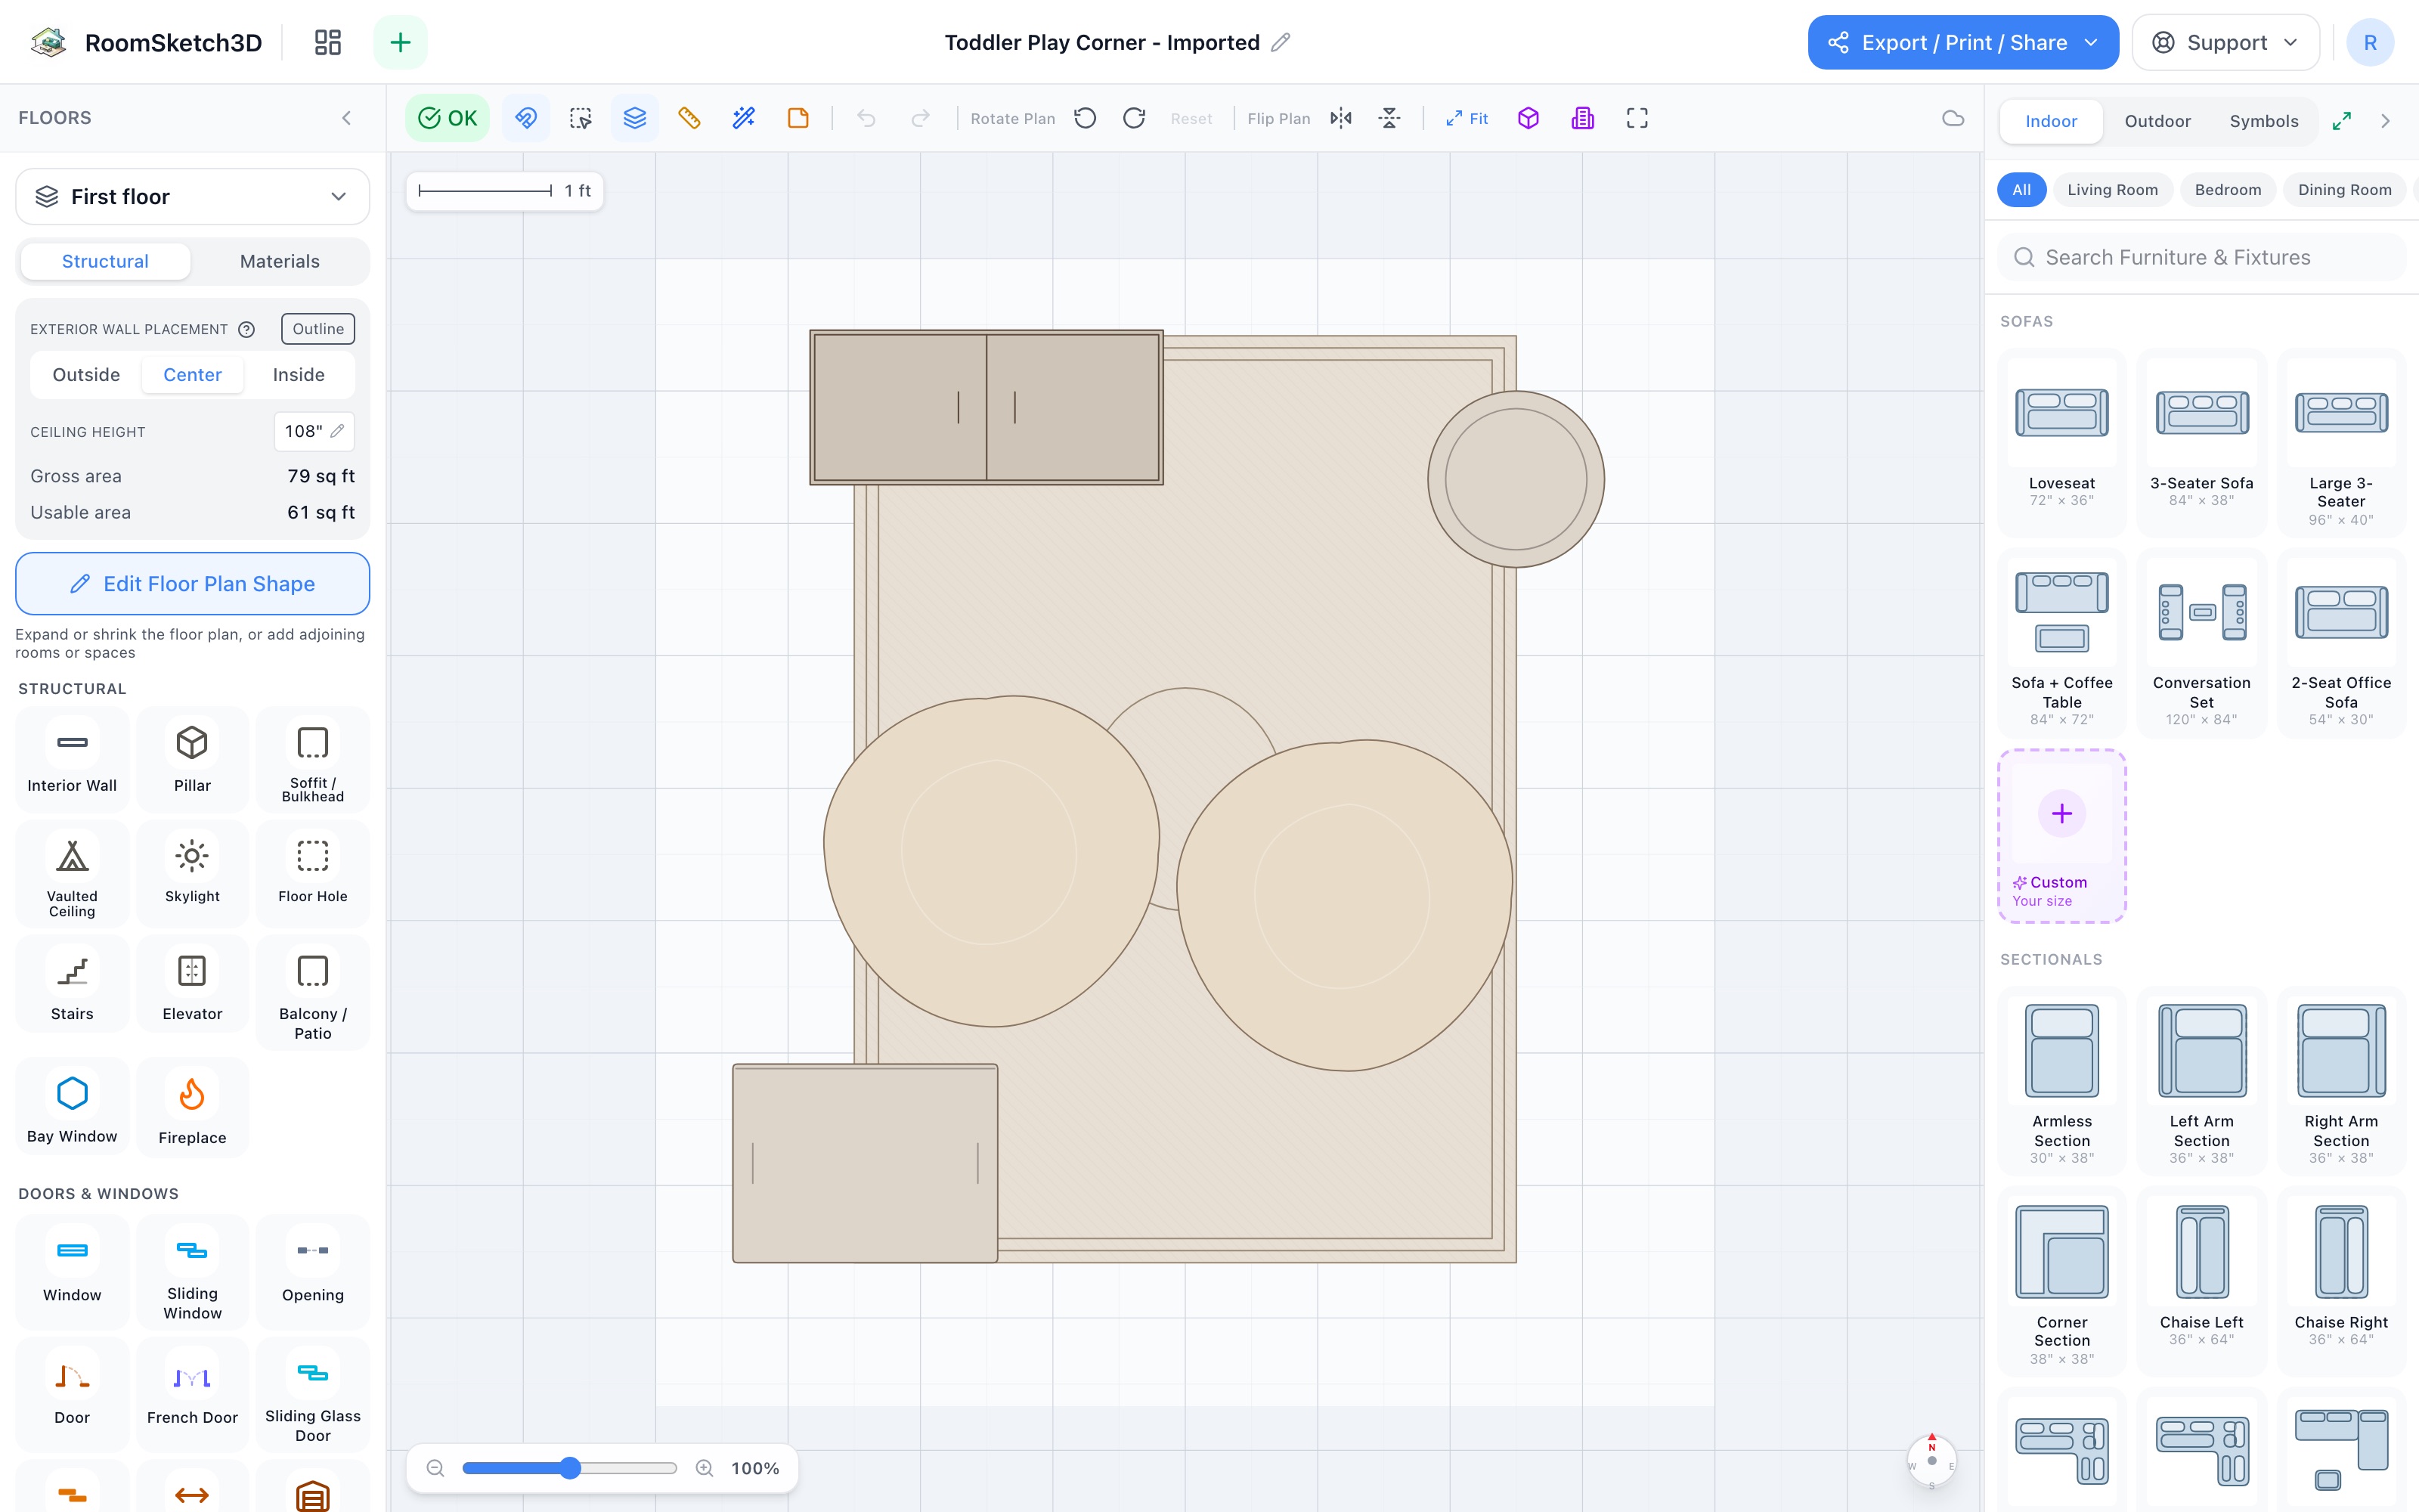Expand the furniture panel wider
The width and height of the screenshot is (2419, 1512).
pos(2342,121)
